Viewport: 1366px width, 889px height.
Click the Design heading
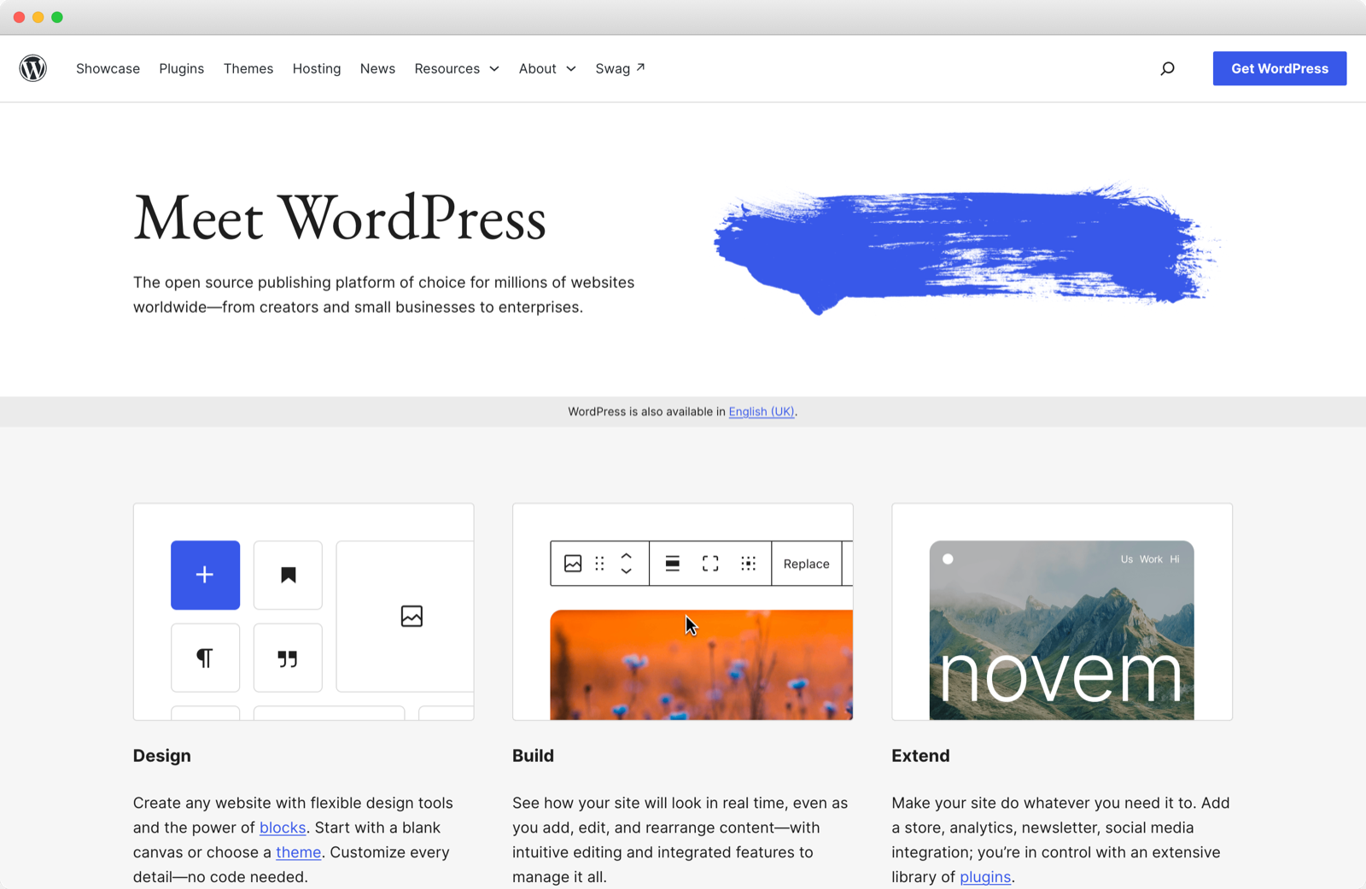[x=162, y=756]
